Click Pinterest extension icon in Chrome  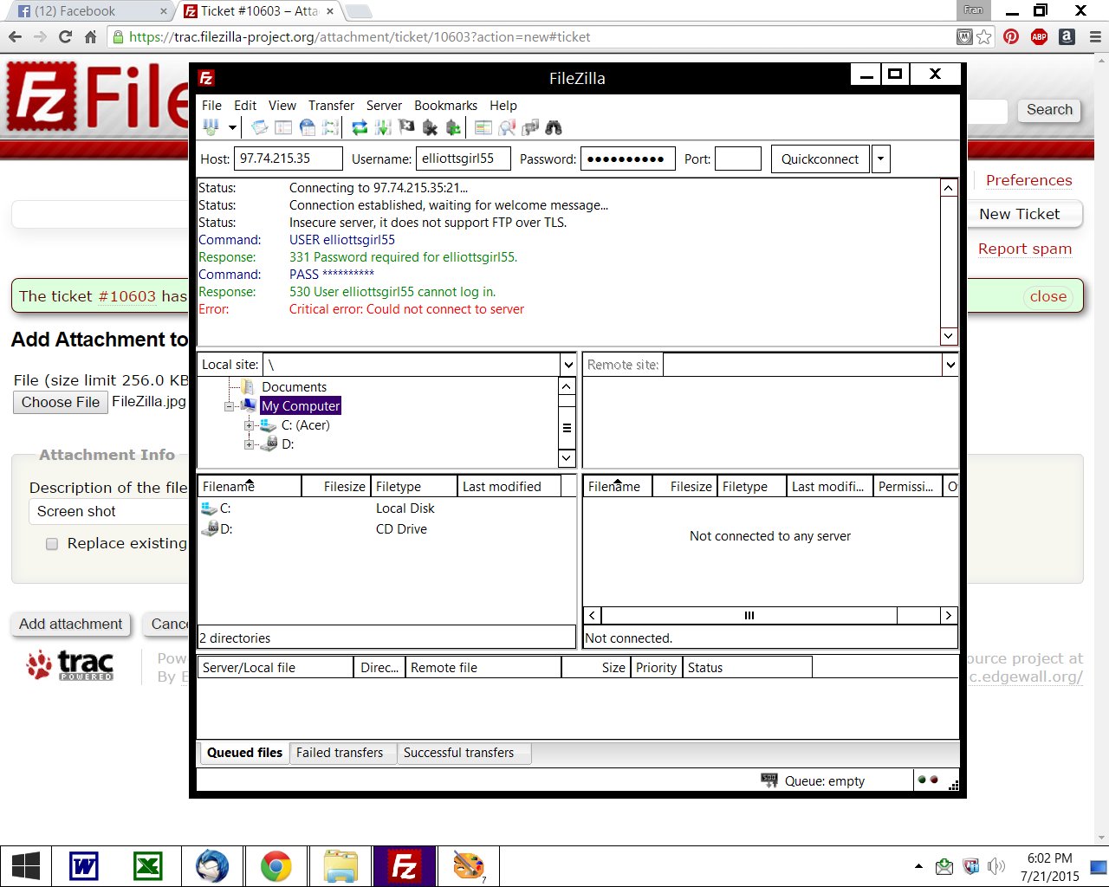coord(1011,36)
